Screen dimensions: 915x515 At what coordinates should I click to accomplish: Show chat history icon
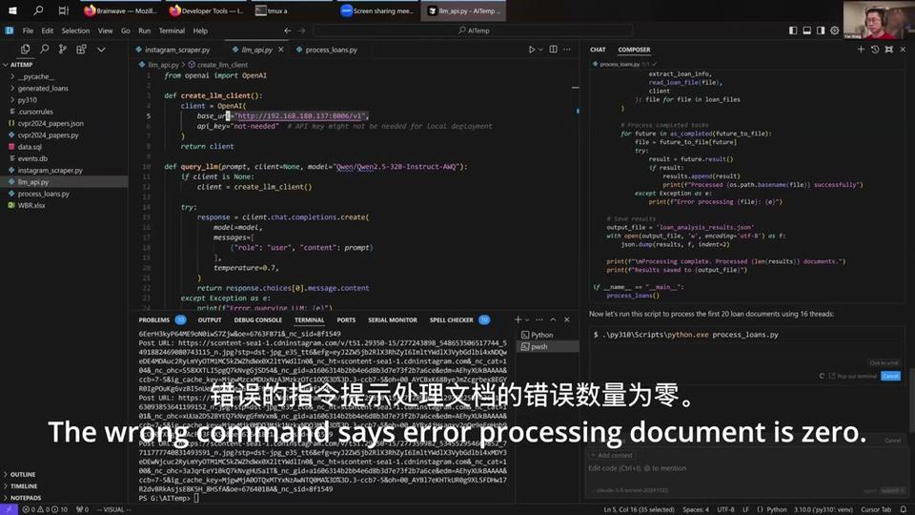[x=875, y=50]
